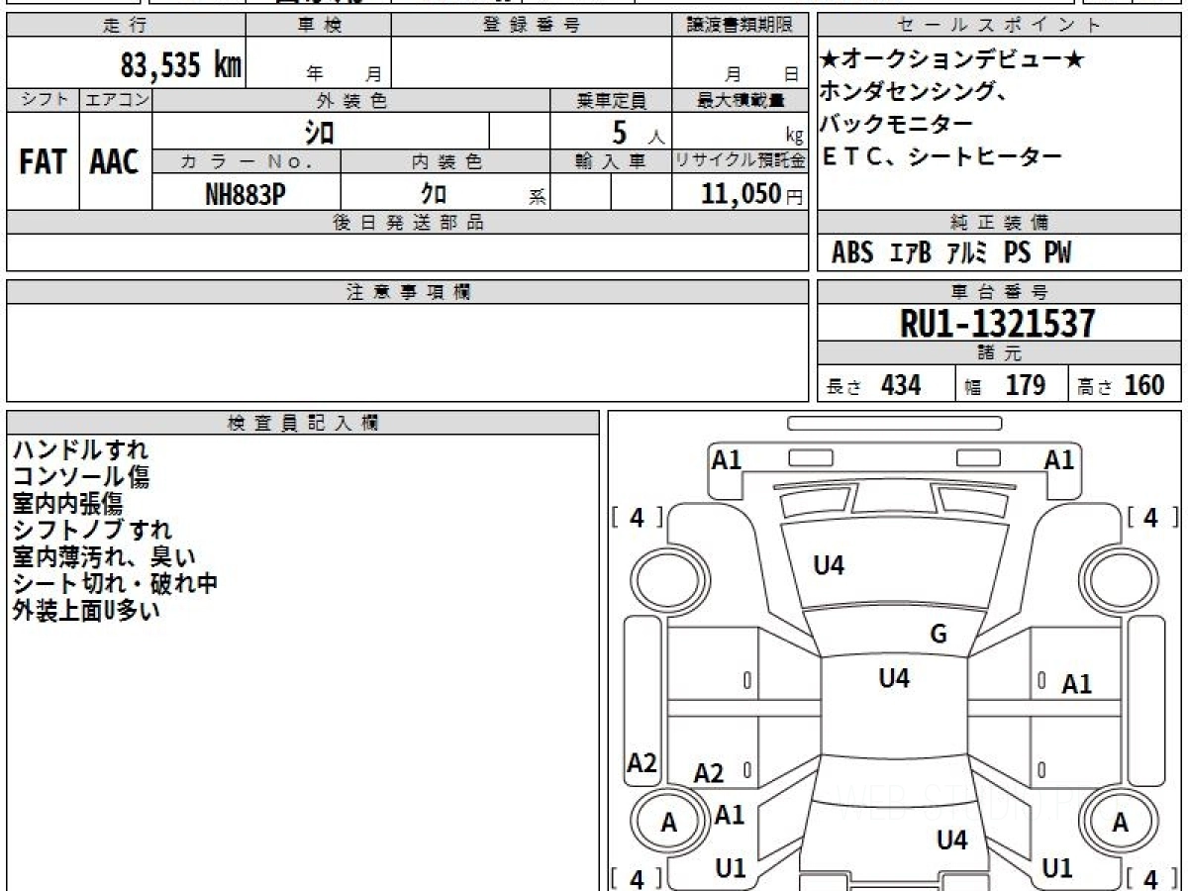Click the A1 mark at front-left bumper
Image resolution: width=1188 pixels, height=891 pixels.
tap(727, 459)
